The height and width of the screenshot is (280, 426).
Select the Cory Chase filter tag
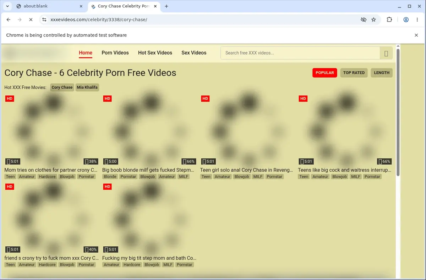coord(62,87)
